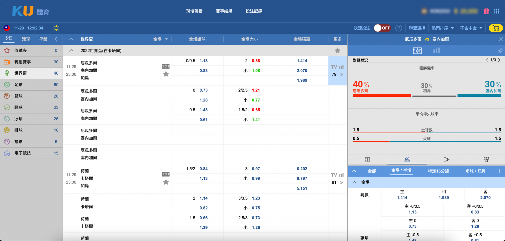Viewport: 505px width, 241px height.
Task: Pin the match detail panel
Action: (501, 50)
